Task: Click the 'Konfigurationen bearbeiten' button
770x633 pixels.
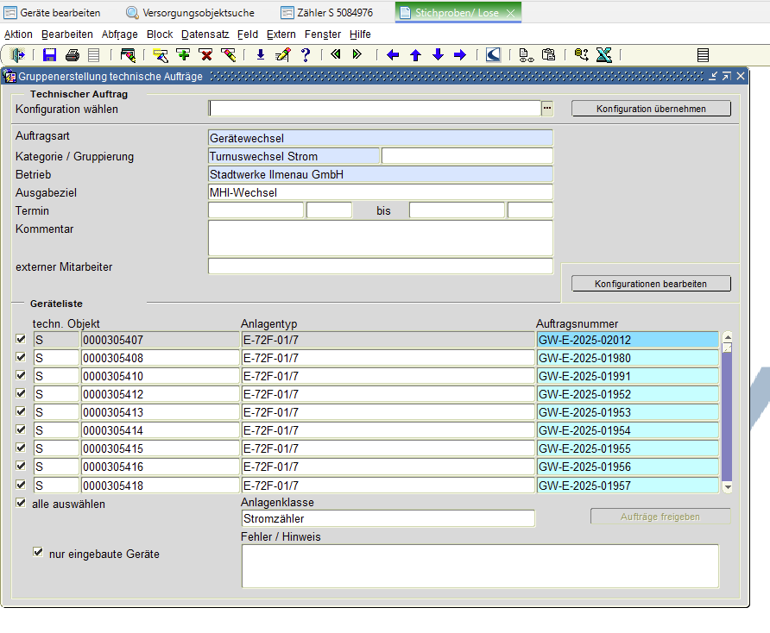Action: (x=651, y=284)
